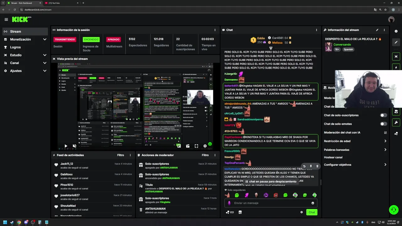Open stream preview in fullscreen
The image size is (402, 226).
[x=196, y=146]
